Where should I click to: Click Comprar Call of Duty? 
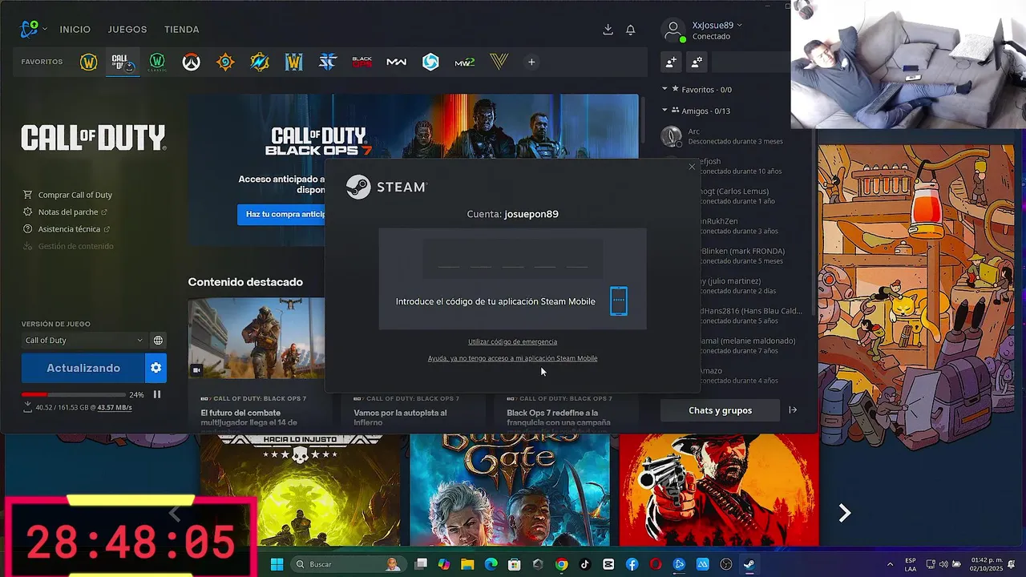click(75, 195)
